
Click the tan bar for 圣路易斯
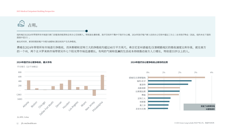tap(164, 88)
